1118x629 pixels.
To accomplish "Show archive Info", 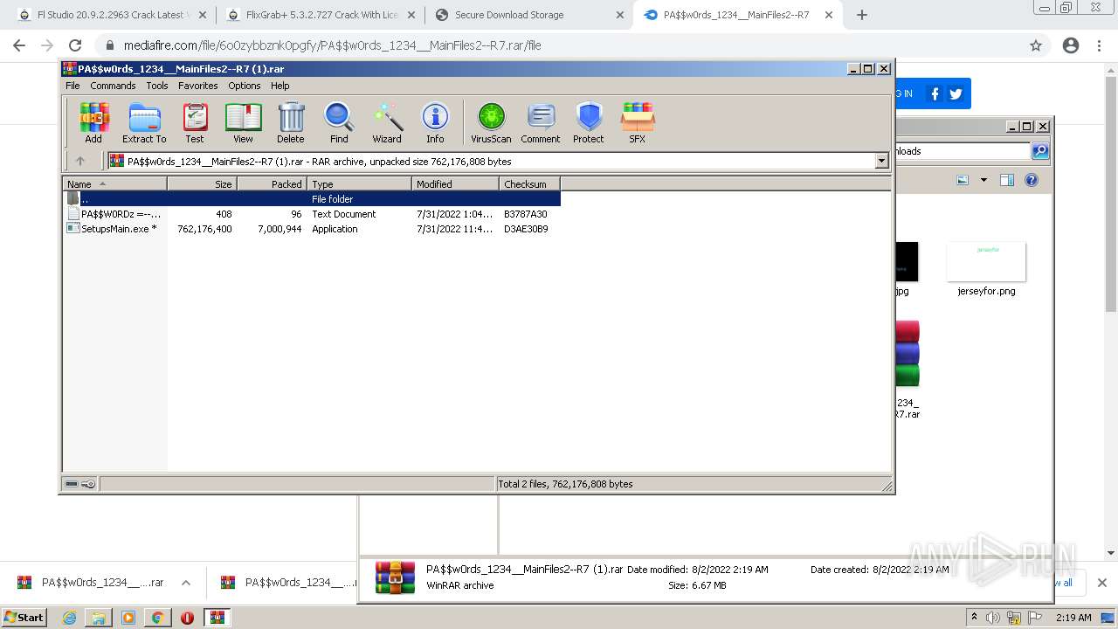I will (x=435, y=122).
